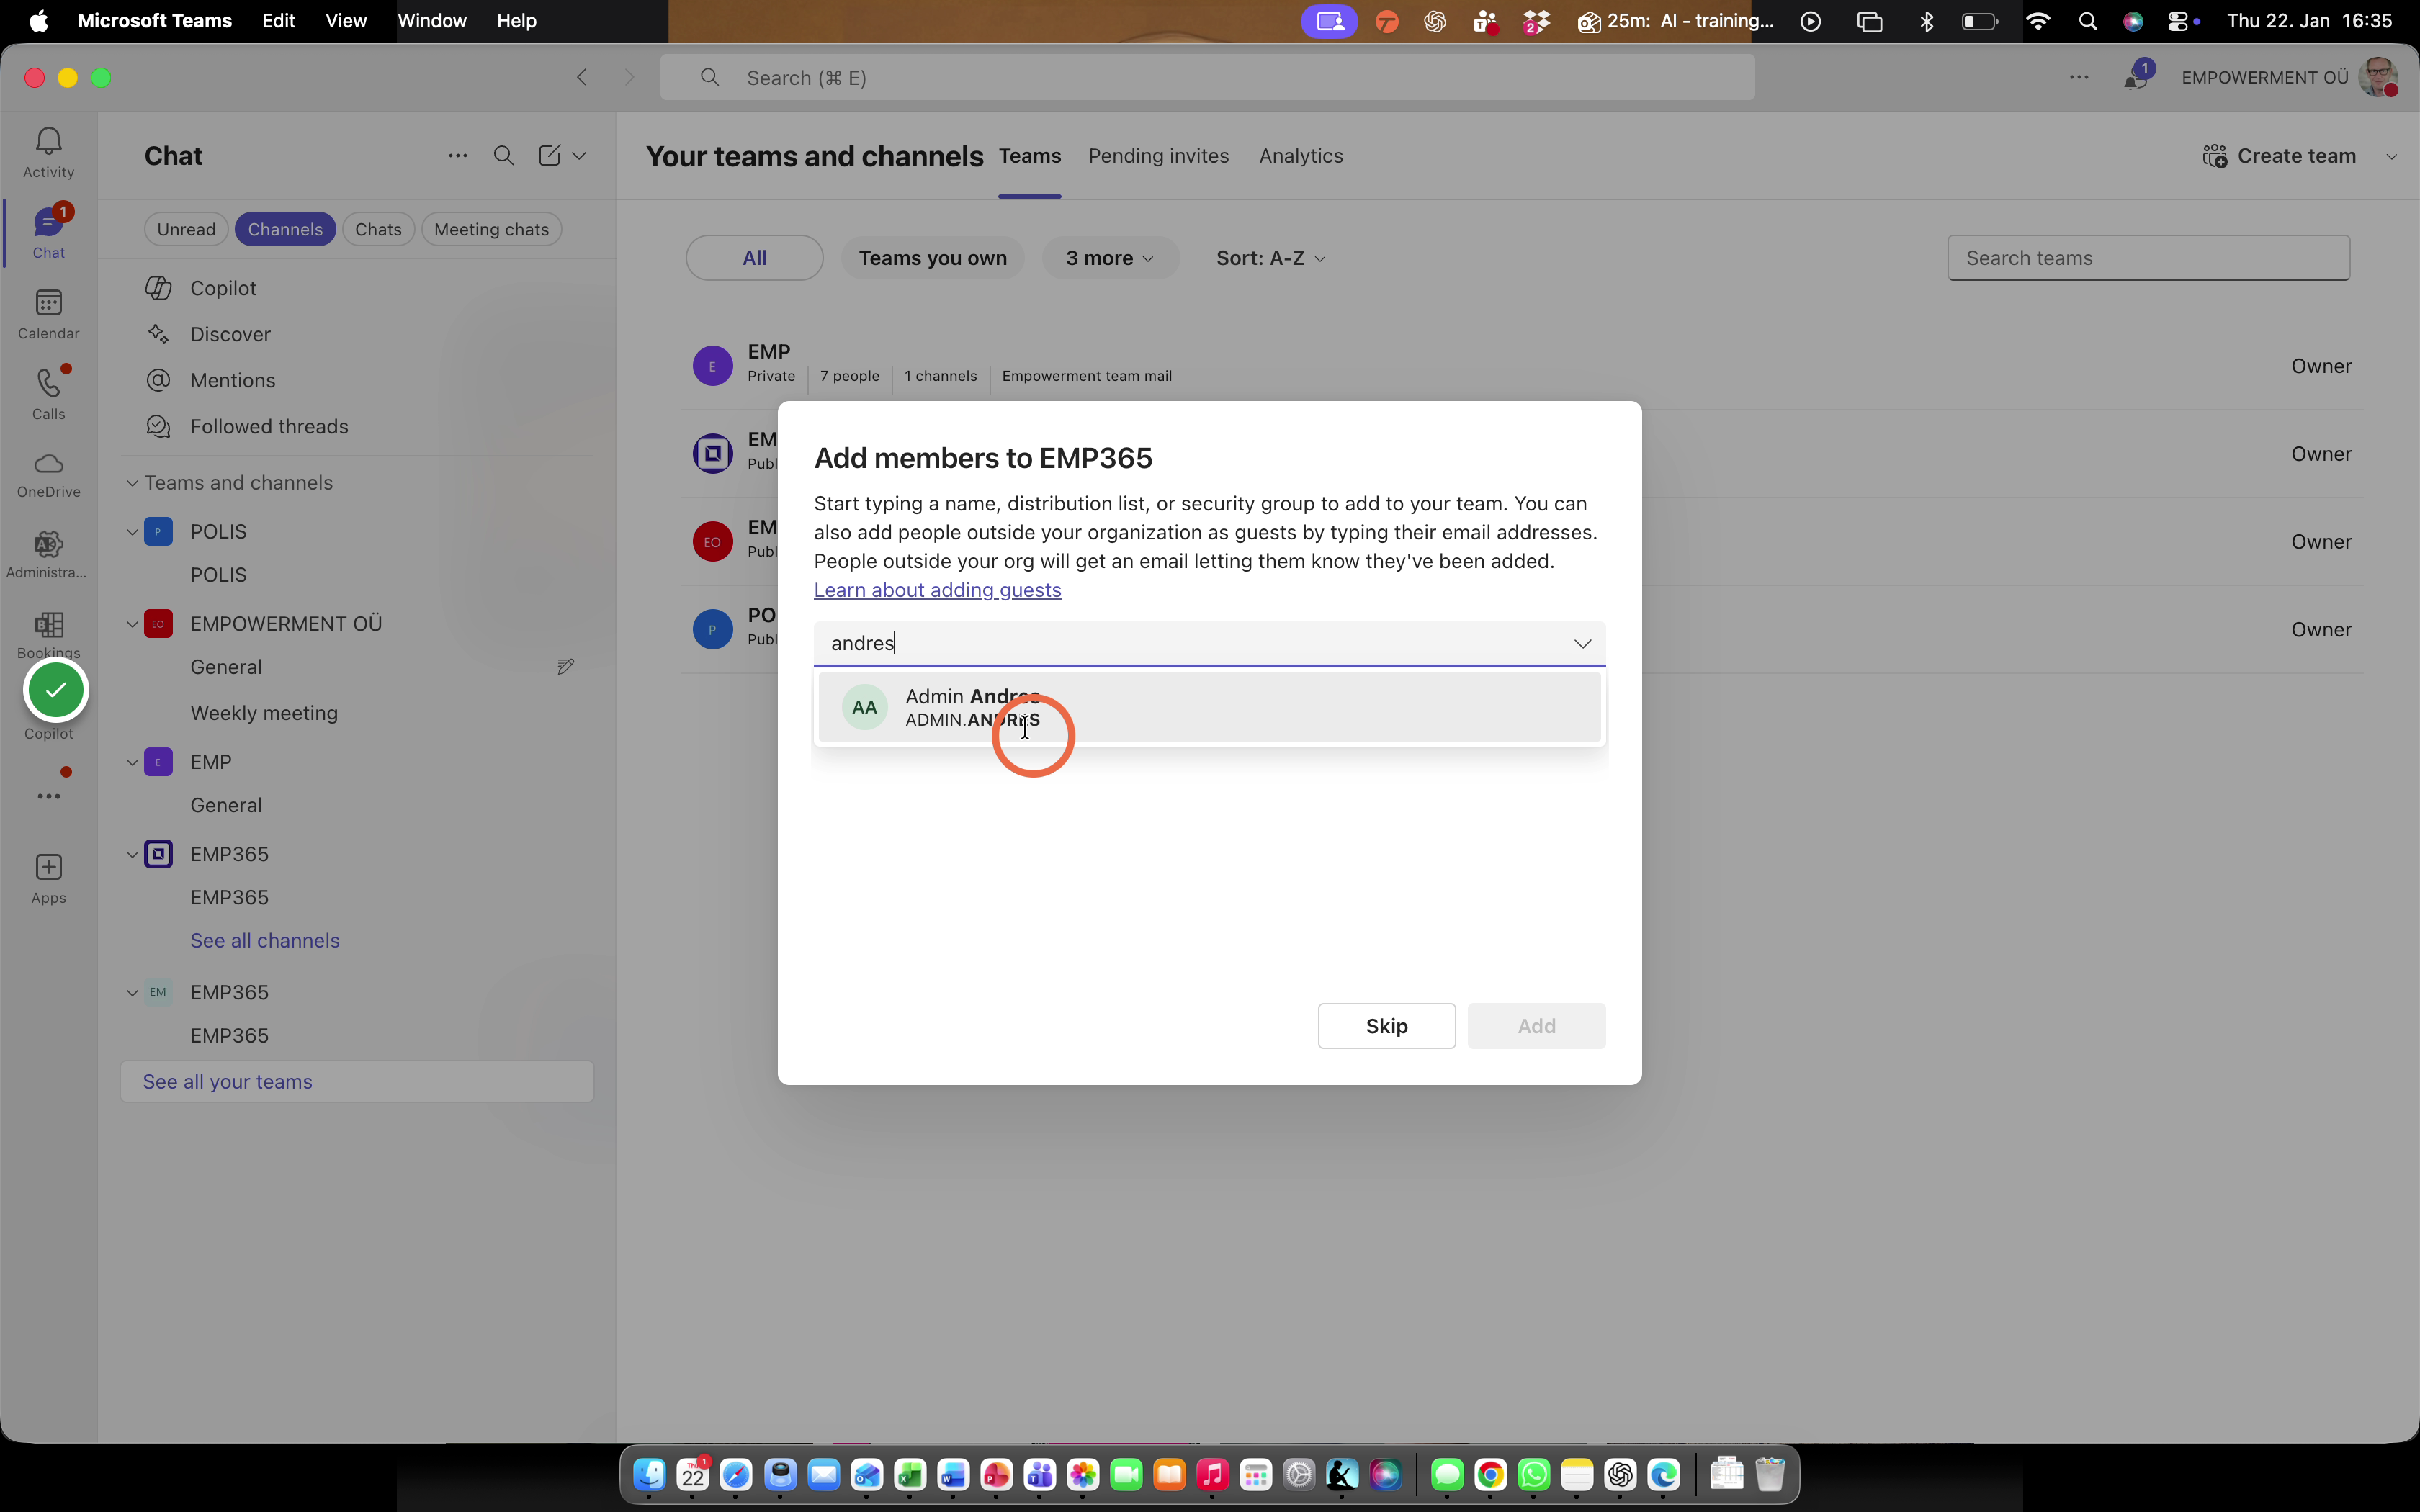Select Admin Andres suggestion
Screen dimensions: 2420x1512
click(x=1209, y=707)
